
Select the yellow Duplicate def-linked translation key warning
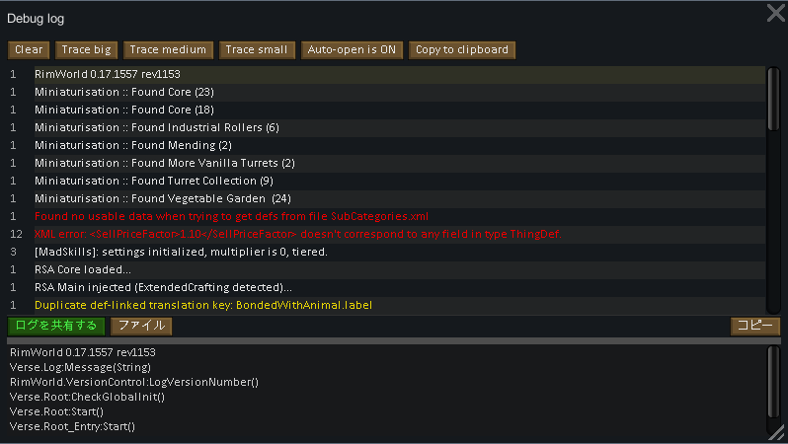(x=203, y=305)
